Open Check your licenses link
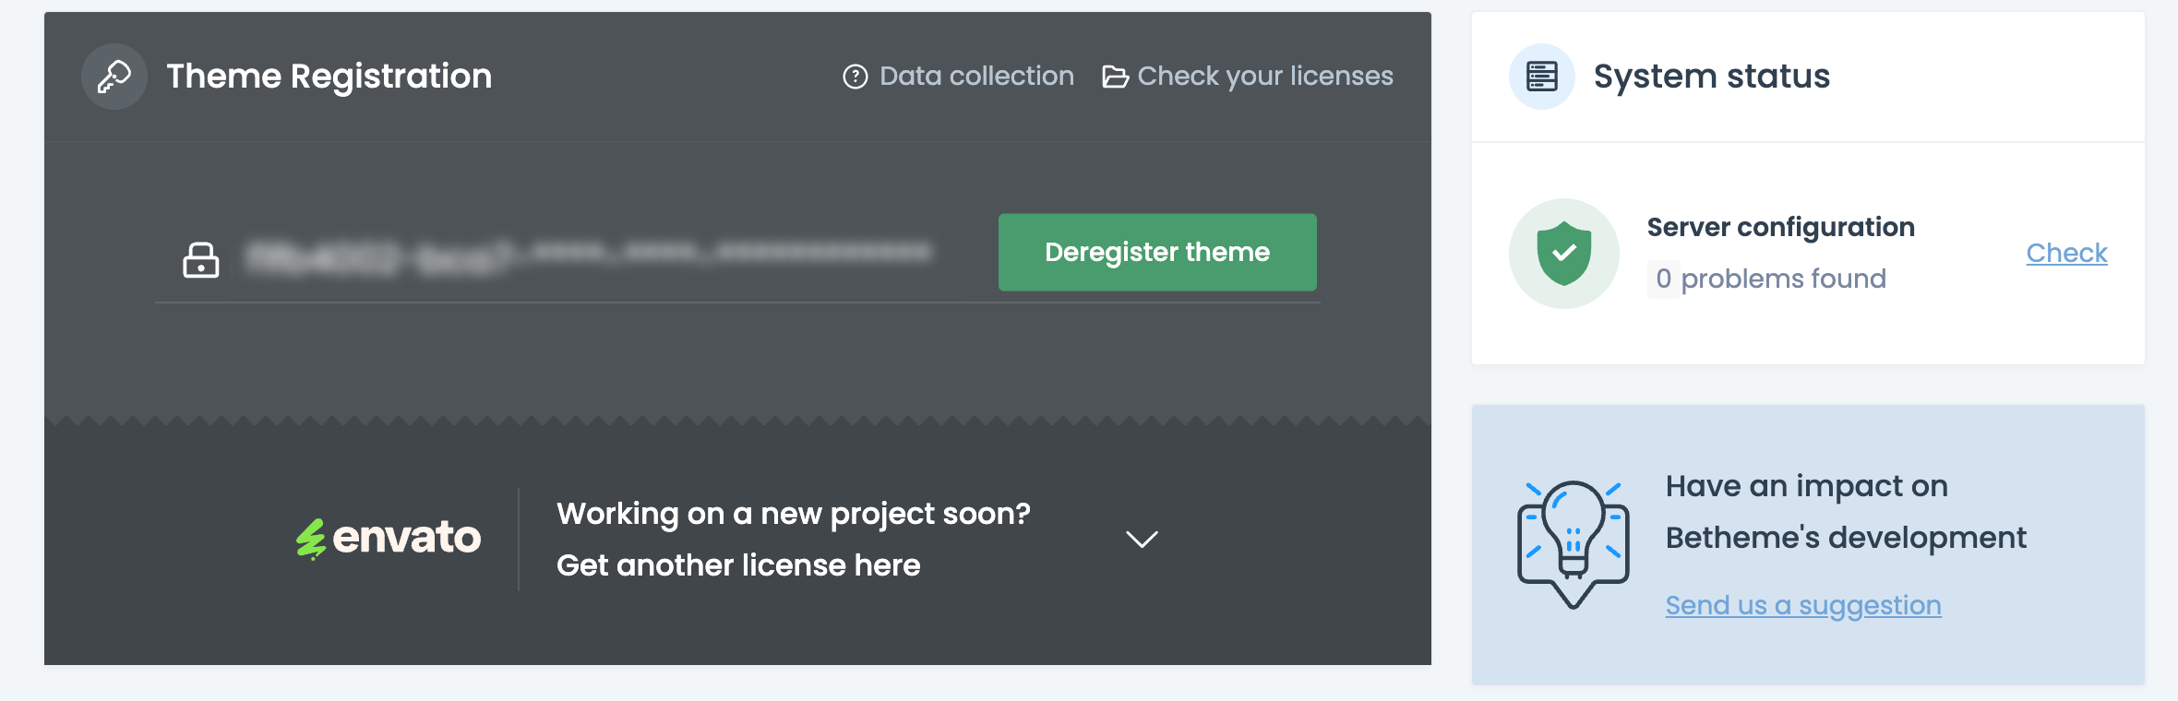Image resolution: width=2178 pixels, height=701 pixels. tap(1265, 77)
